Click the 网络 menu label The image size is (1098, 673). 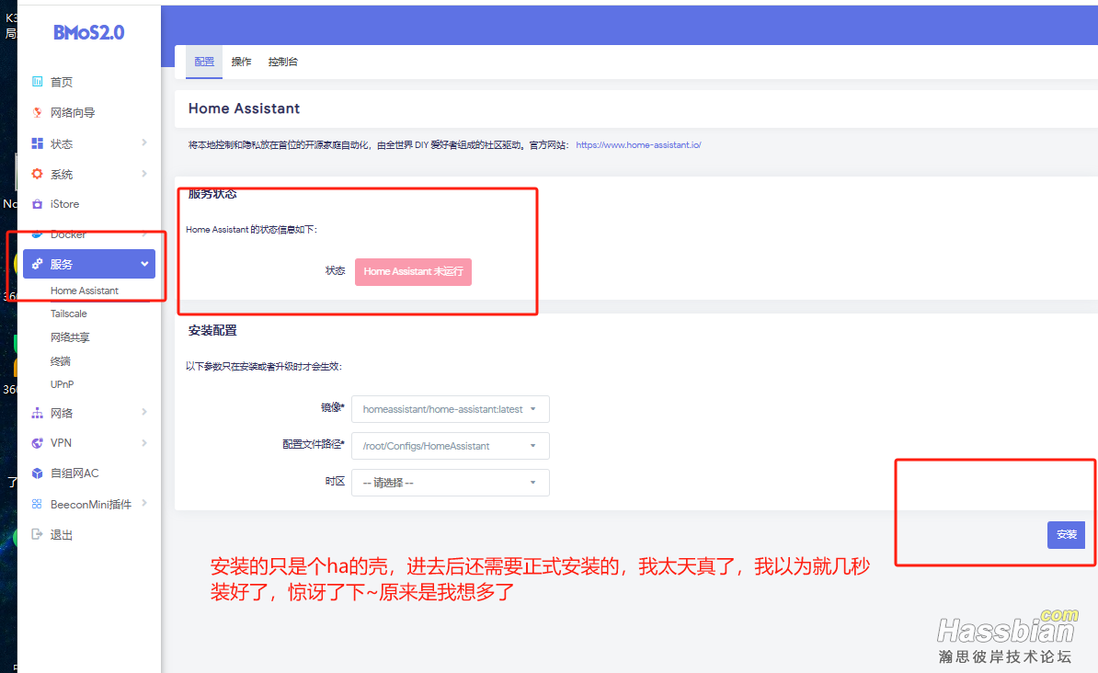click(62, 413)
